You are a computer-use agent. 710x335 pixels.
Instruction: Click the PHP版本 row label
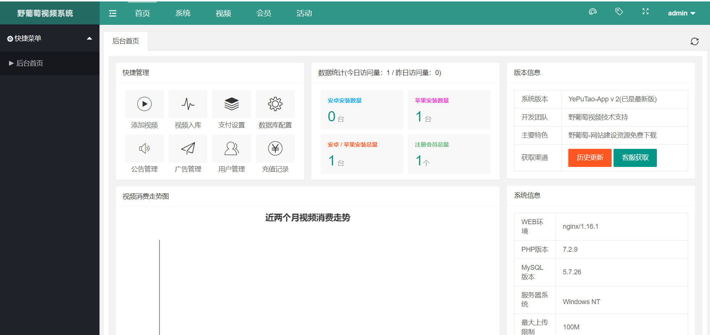click(x=535, y=249)
